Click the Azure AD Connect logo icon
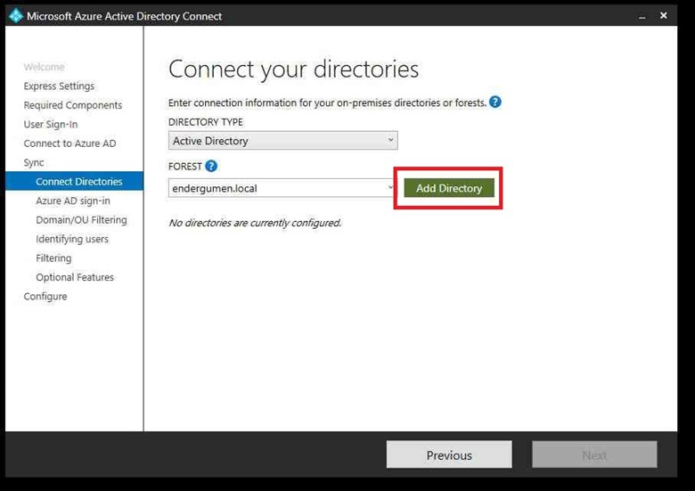Viewport: 695px width, 491px height. 15,15
